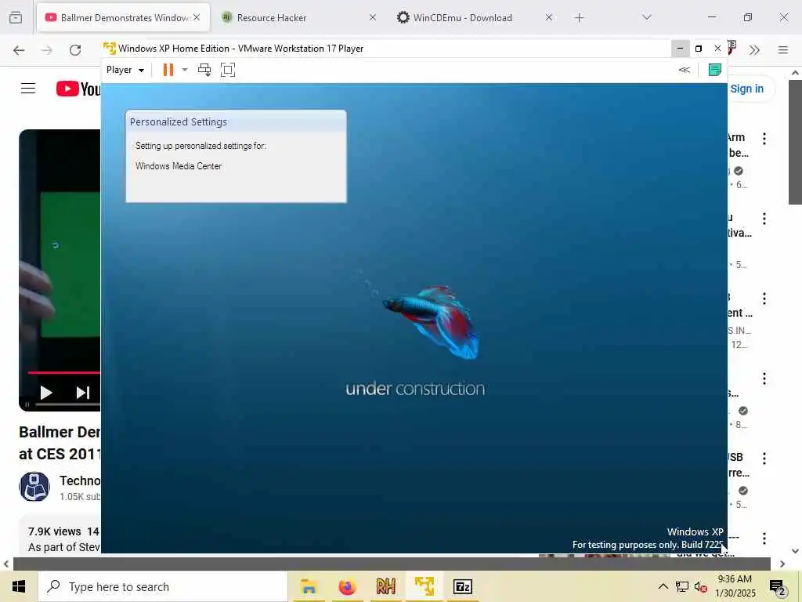Play the YouTube video
Screen dimensions: 802x602
pyautogui.click(x=46, y=393)
